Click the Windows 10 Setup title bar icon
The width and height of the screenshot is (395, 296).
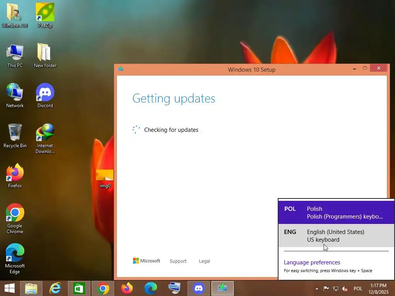[x=121, y=69]
